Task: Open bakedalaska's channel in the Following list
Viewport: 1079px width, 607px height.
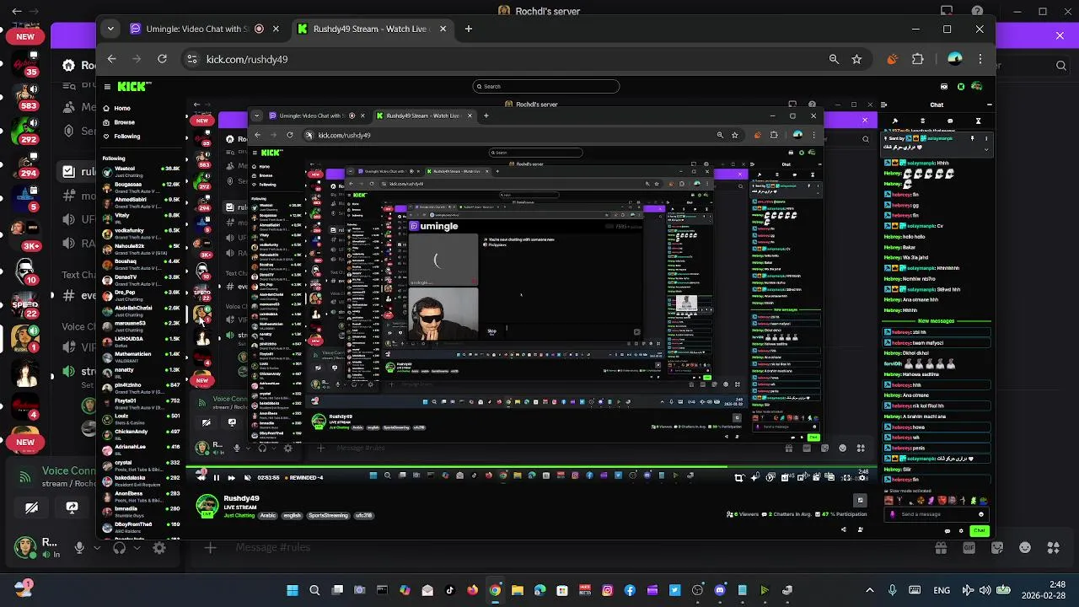Action: point(141,480)
